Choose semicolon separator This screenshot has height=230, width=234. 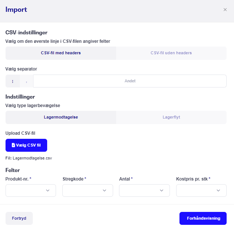(13, 81)
